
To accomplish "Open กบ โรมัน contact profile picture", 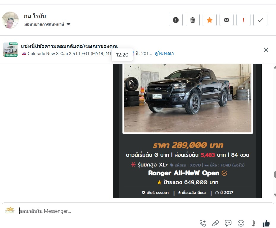I will pyautogui.click(x=10, y=20).
